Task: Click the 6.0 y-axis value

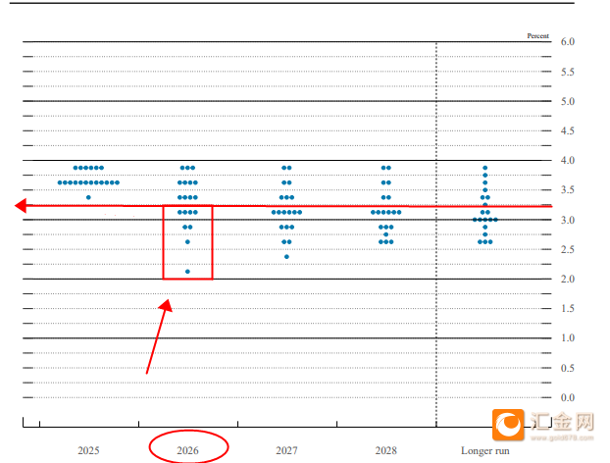Action: [568, 41]
